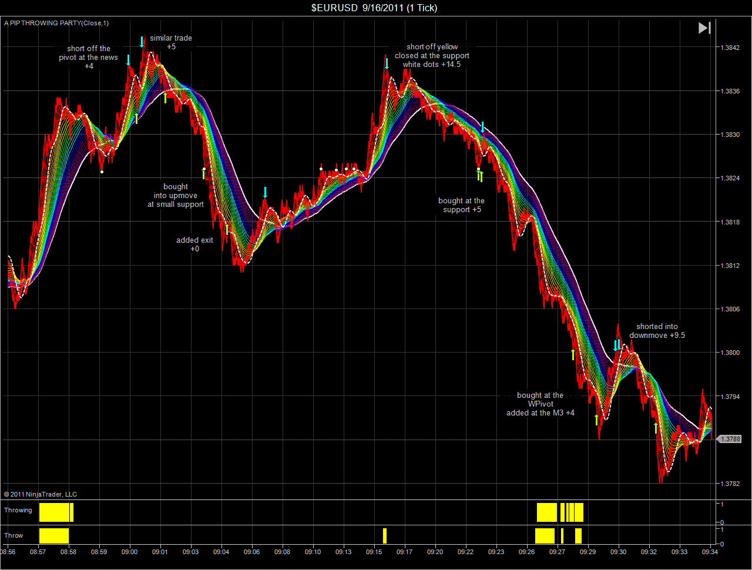752x570 pixels.
Task: Click the 1.3830 price axis label
Action: (730, 135)
